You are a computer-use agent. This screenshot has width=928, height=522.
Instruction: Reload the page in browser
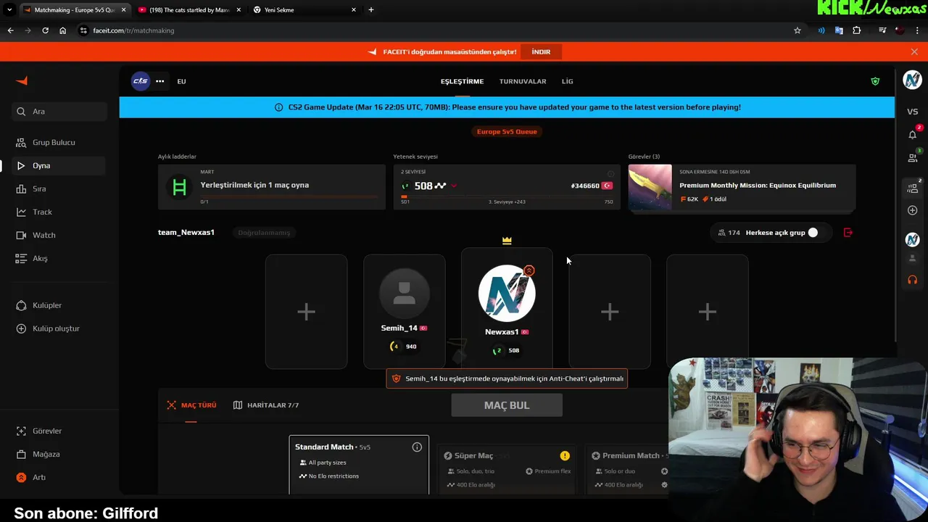[45, 30]
